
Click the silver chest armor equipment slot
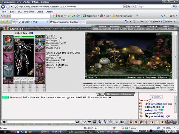pos(8,70)
